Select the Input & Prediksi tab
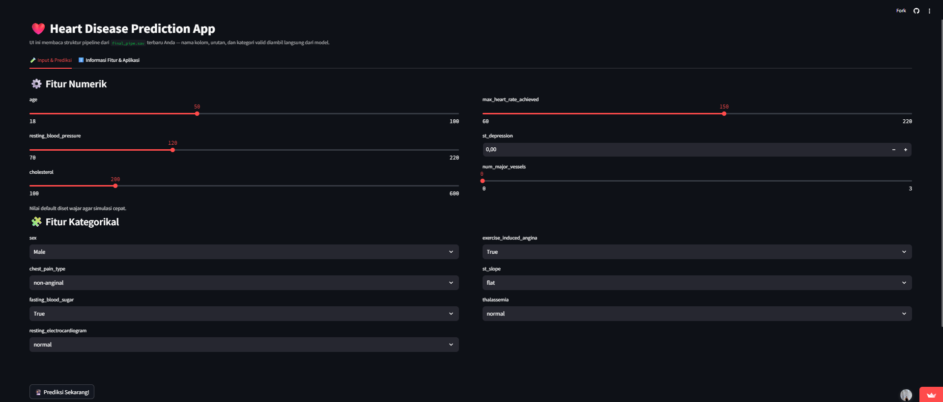The width and height of the screenshot is (943, 402). point(51,60)
